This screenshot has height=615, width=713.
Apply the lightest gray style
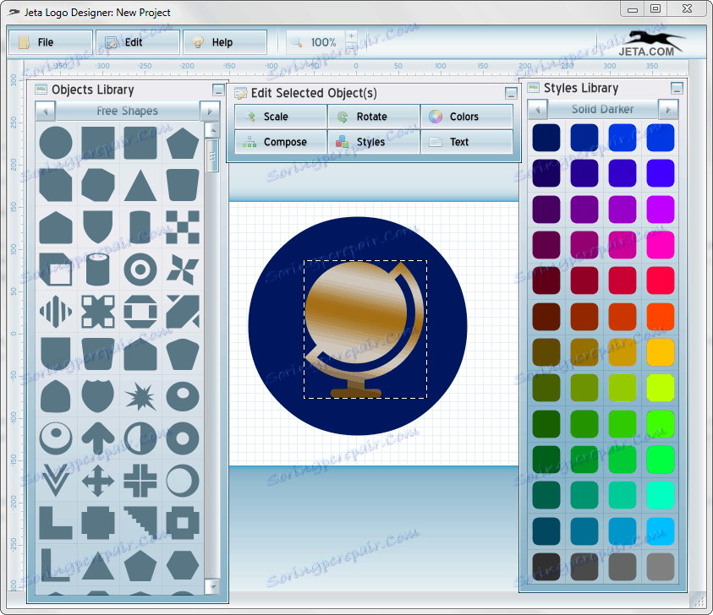coord(661,567)
